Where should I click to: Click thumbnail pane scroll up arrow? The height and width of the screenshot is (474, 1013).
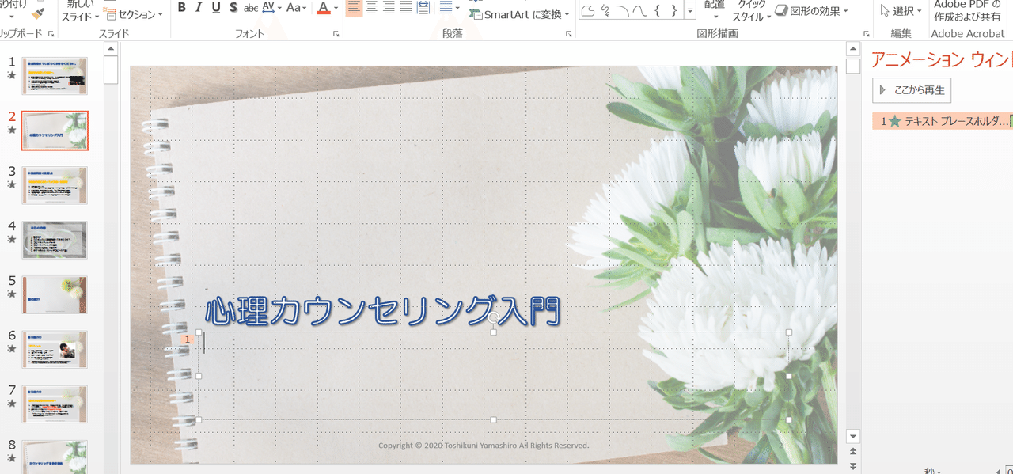111,49
